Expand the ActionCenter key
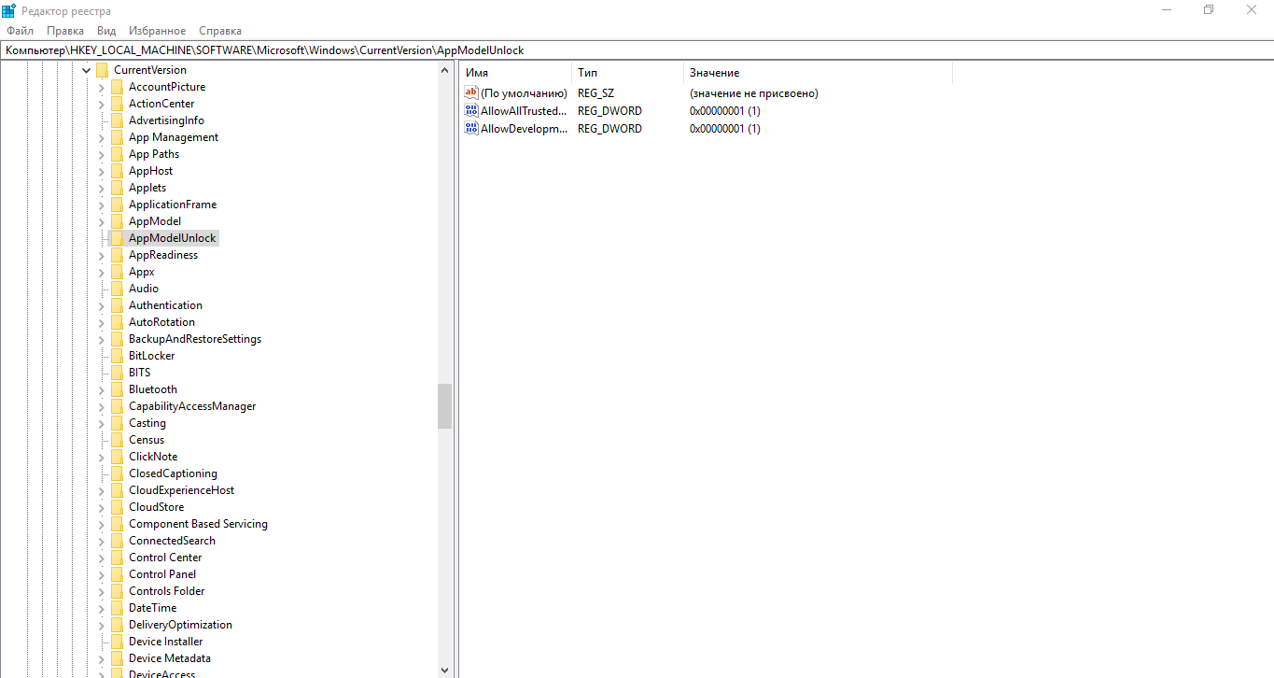The height and width of the screenshot is (678, 1274). pos(102,104)
